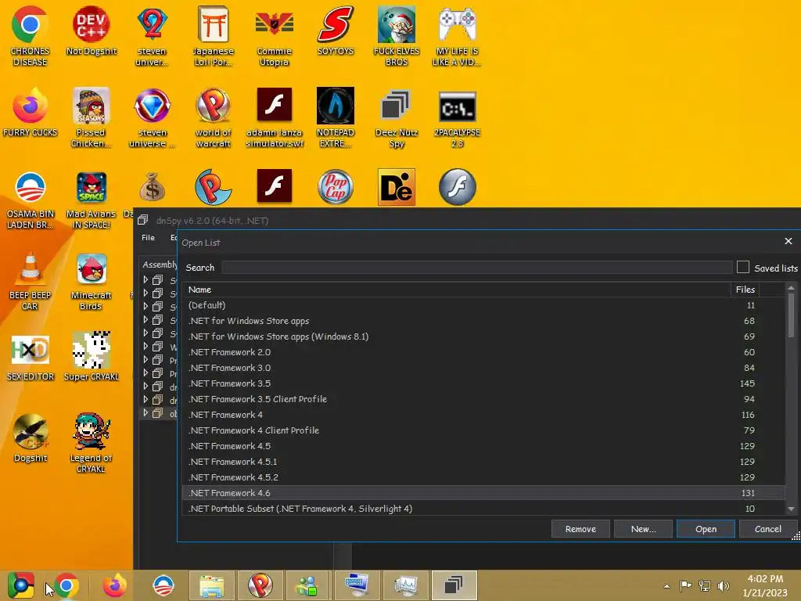Select the Mad Avians IN SPACE icon

[91, 200]
